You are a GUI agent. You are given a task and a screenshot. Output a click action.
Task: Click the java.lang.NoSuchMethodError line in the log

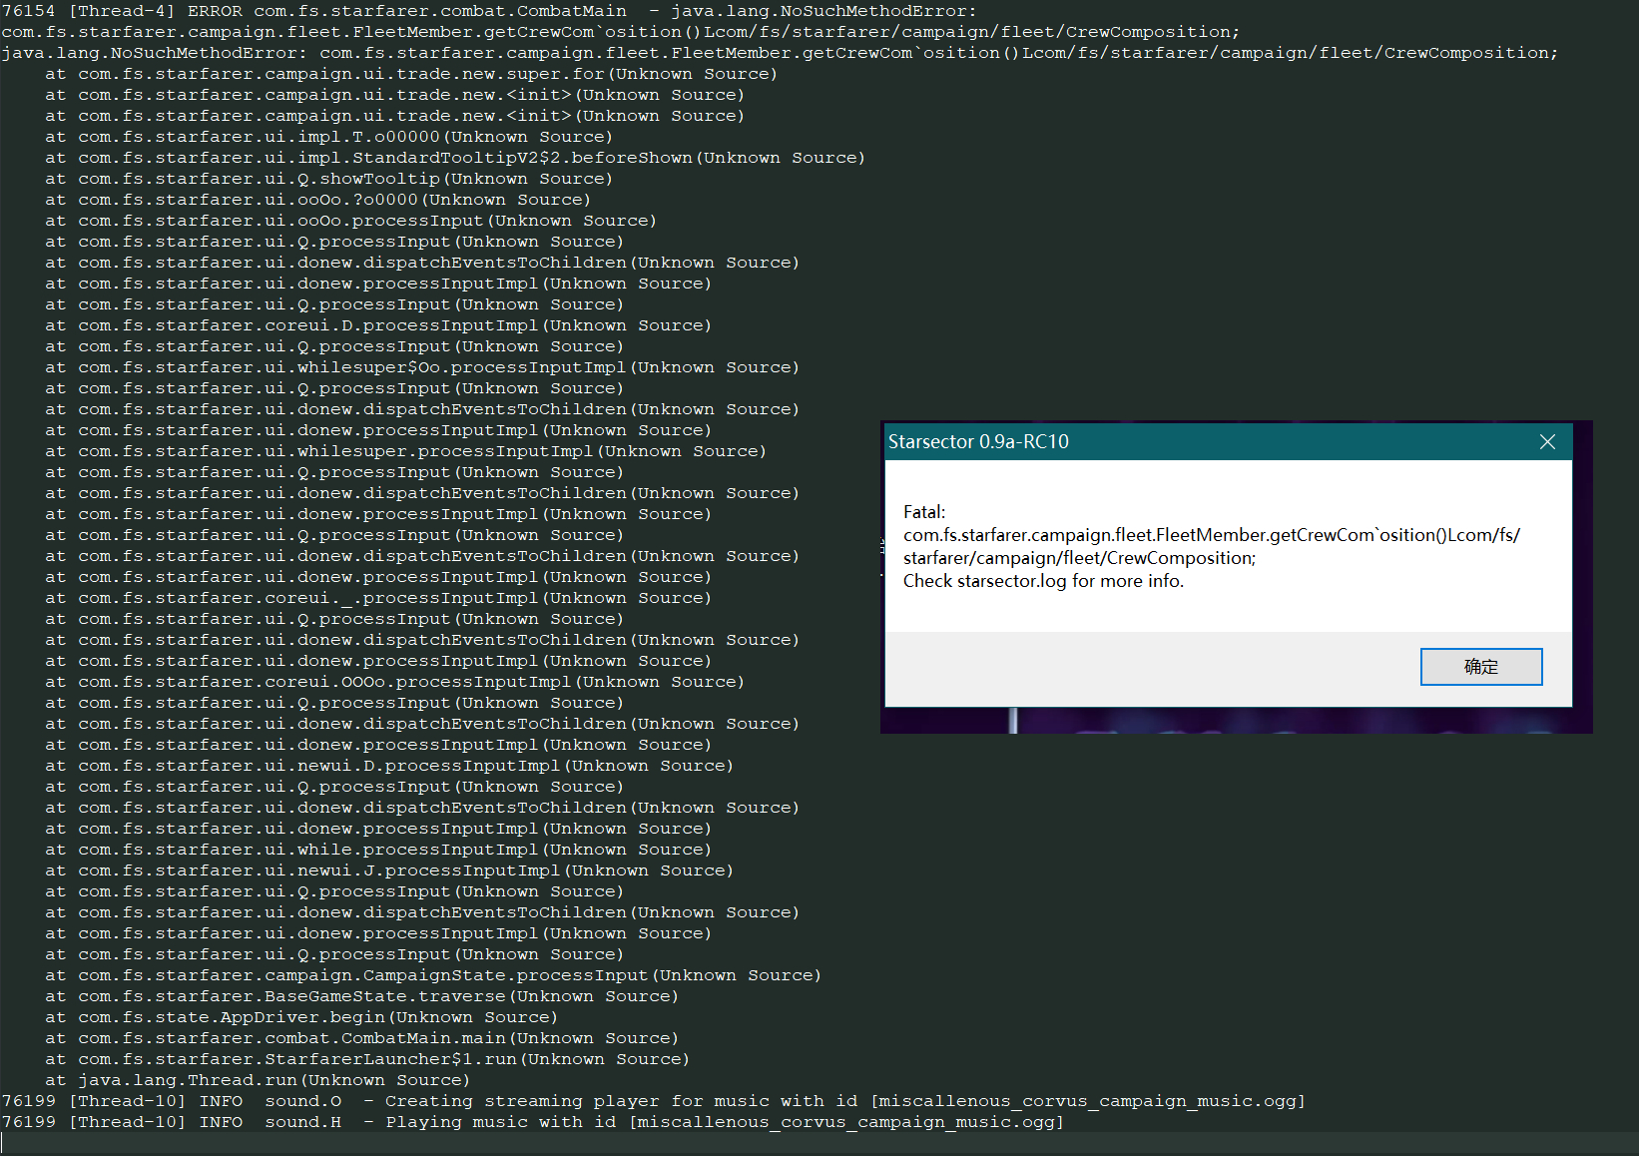779,53
